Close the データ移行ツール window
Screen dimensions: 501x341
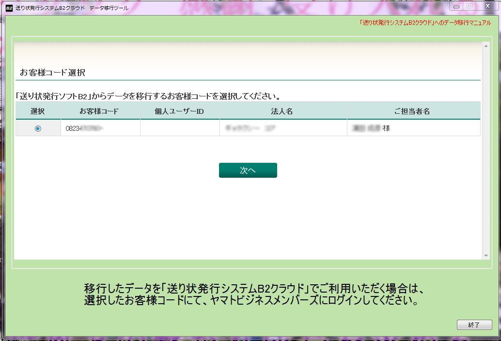487,6
